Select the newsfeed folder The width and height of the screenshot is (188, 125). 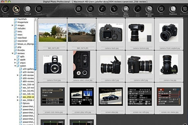pyautogui.click(x=20, y=38)
